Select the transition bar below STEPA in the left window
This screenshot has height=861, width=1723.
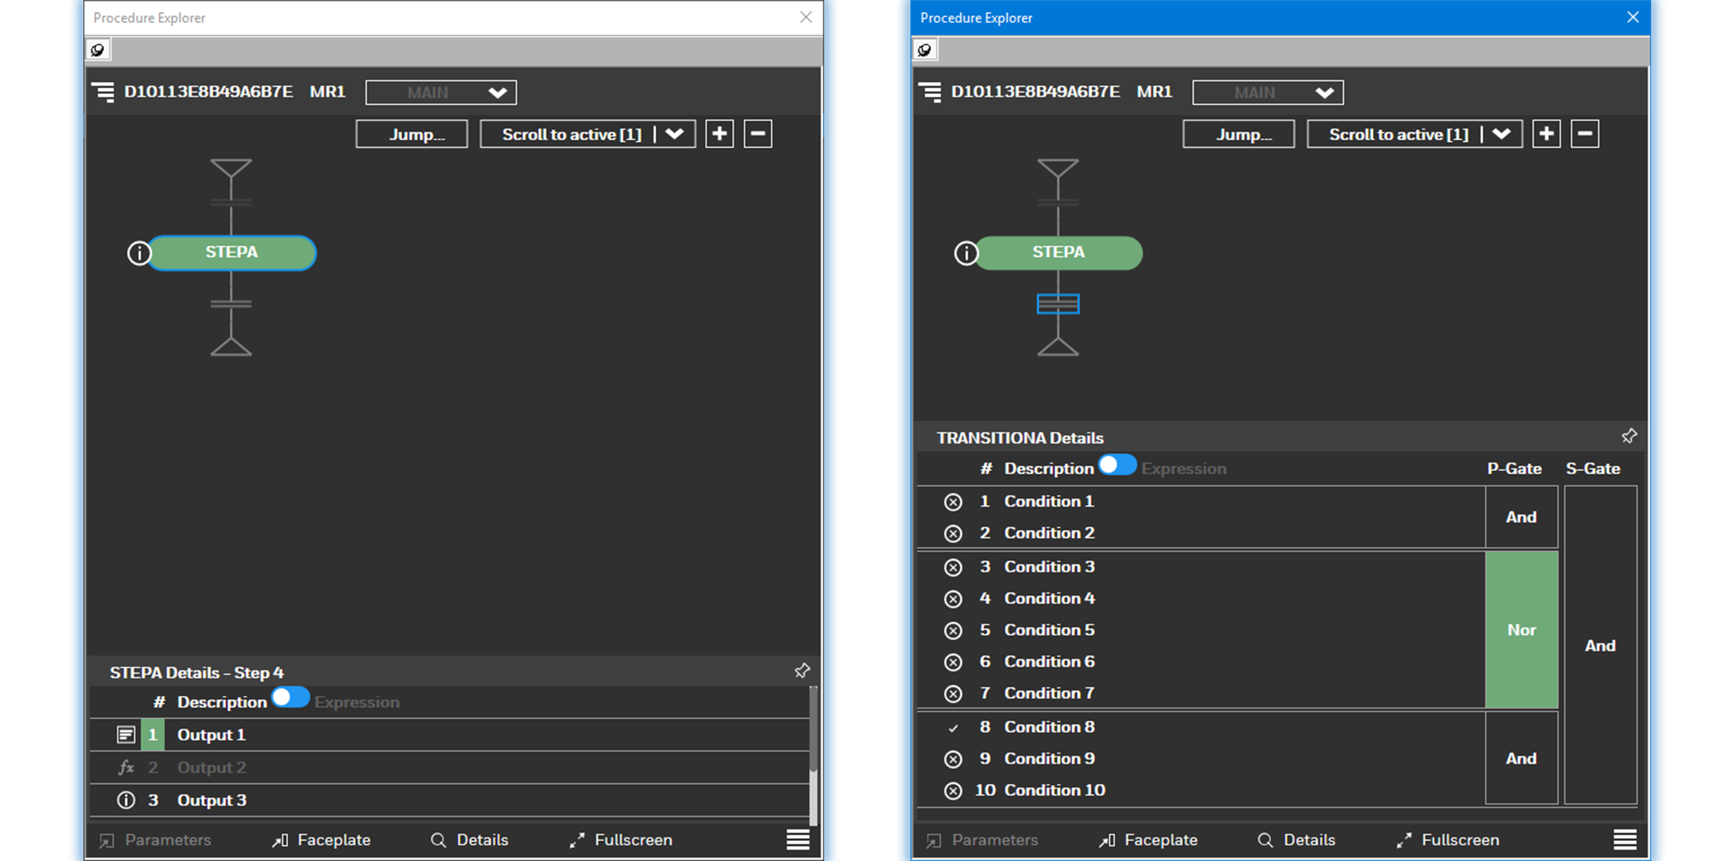click(x=231, y=304)
